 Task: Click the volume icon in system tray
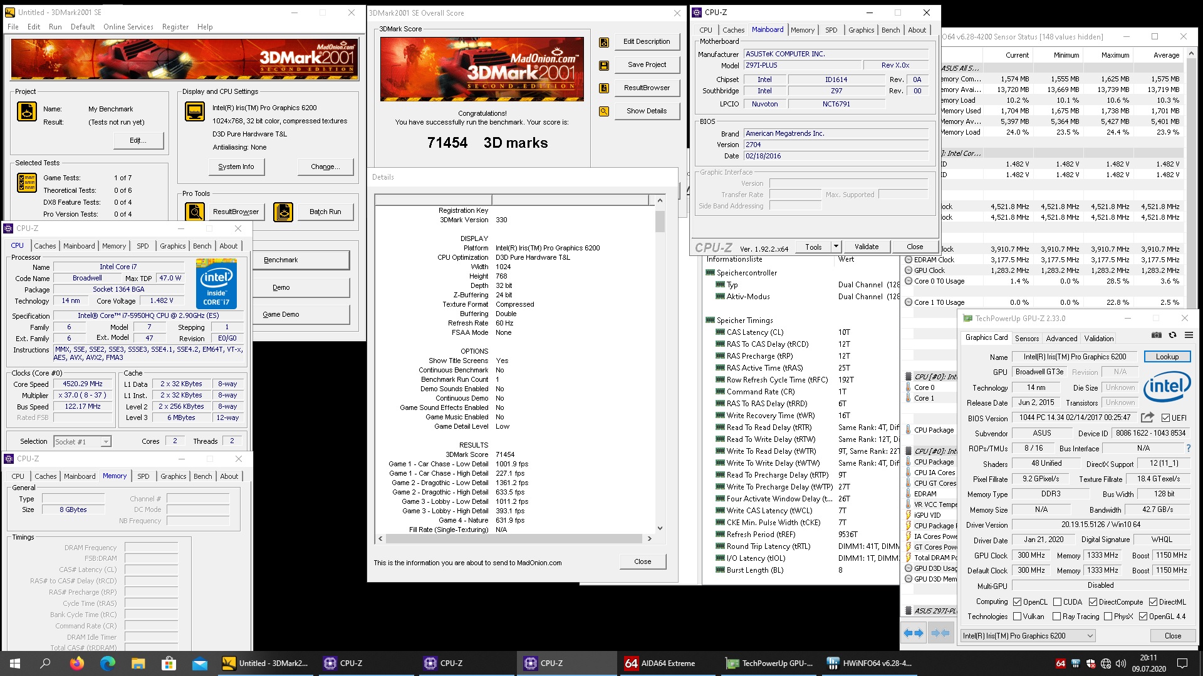point(1121,663)
